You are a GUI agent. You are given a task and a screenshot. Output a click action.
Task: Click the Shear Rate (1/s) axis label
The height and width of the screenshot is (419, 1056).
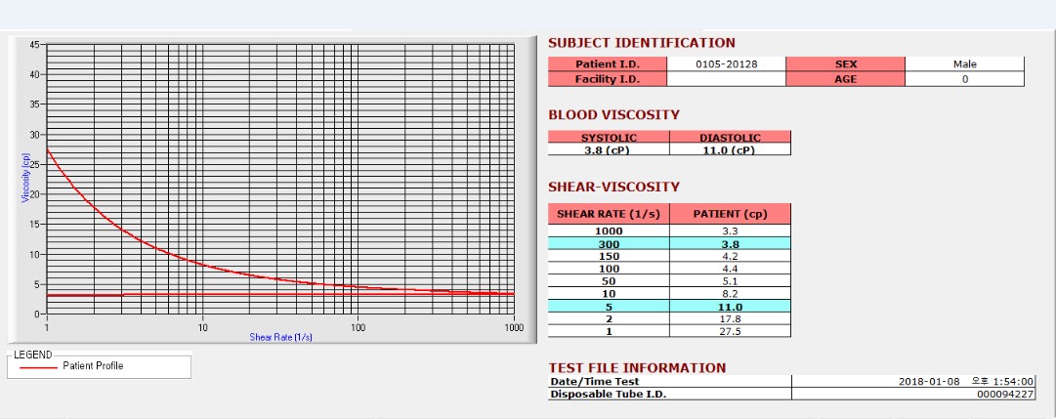(280, 337)
